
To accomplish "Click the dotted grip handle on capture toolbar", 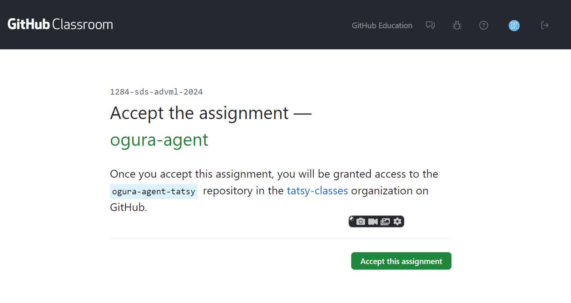I will pyautogui.click(x=351, y=224).
